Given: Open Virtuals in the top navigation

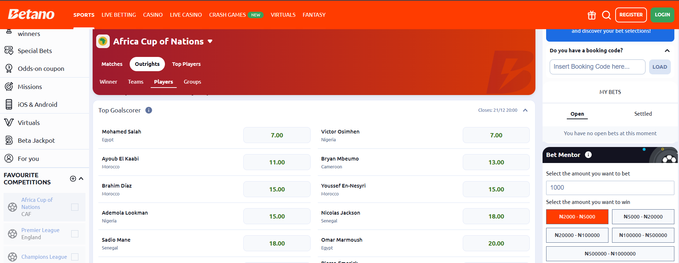Looking at the screenshot, I should (283, 15).
